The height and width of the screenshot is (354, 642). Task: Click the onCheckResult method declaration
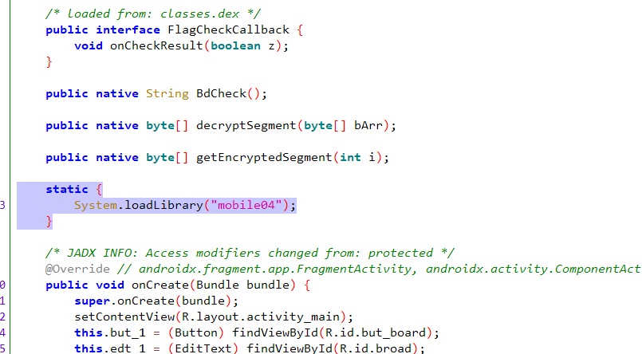click(156, 45)
